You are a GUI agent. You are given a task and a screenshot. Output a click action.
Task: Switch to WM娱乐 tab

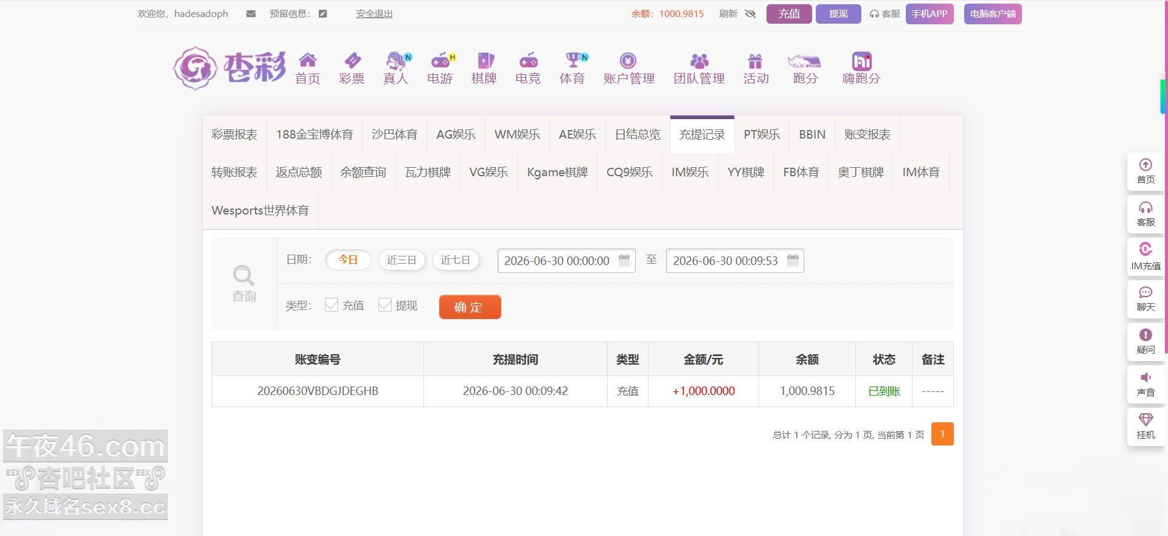[517, 134]
